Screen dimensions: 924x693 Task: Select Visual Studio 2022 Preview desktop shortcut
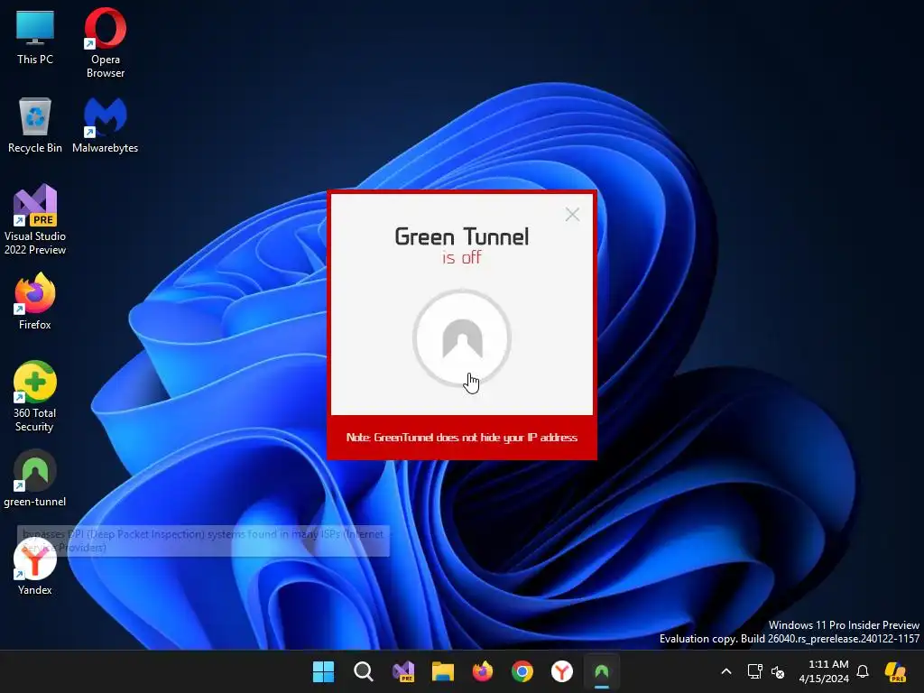(35, 220)
